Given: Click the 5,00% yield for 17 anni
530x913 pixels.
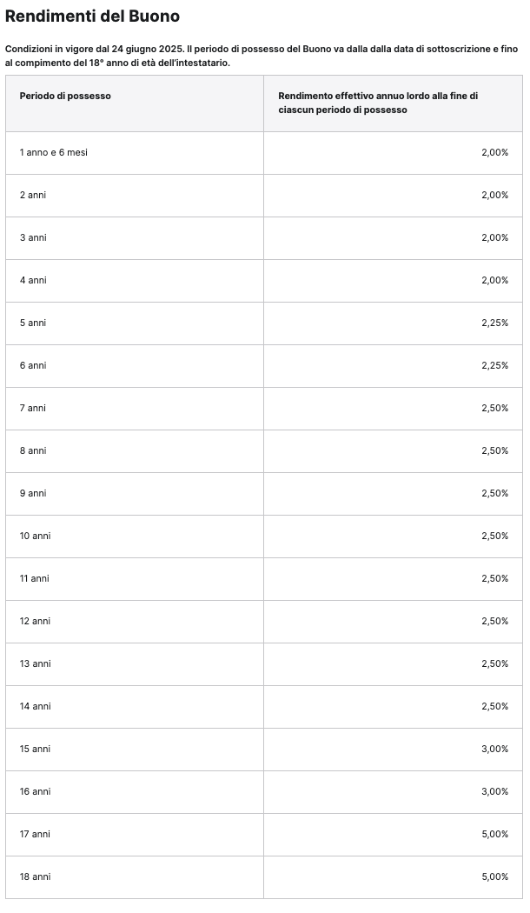Looking at the screenshot, I should coord(494,834).
